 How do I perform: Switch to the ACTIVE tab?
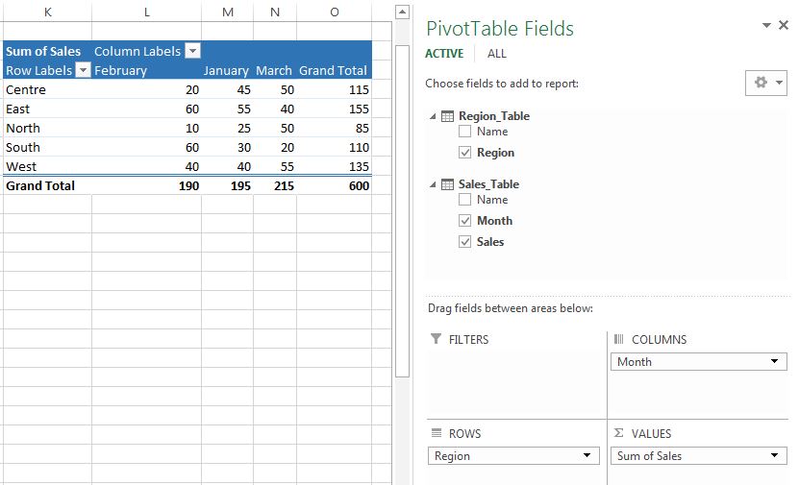point(444,54)
